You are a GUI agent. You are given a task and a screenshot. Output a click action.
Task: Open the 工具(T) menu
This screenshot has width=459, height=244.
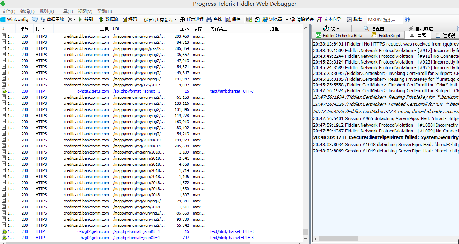coord(66,11)
